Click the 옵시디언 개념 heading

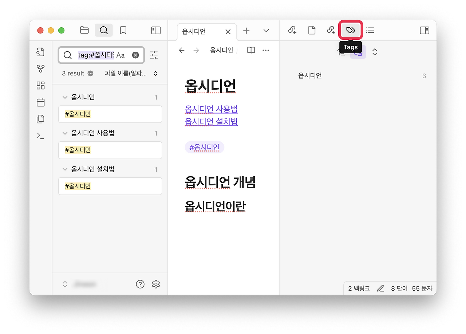tap(220, 182)
